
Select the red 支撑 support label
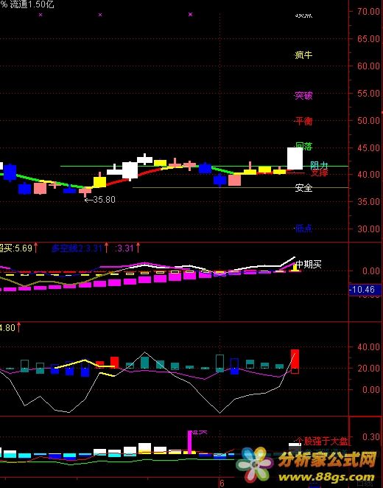coord(319,172)
